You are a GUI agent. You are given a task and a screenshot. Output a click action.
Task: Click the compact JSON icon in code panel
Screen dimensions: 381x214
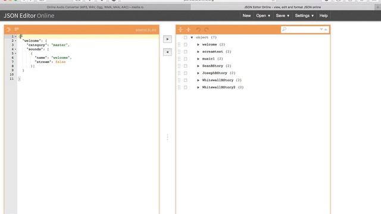[17, 29]
